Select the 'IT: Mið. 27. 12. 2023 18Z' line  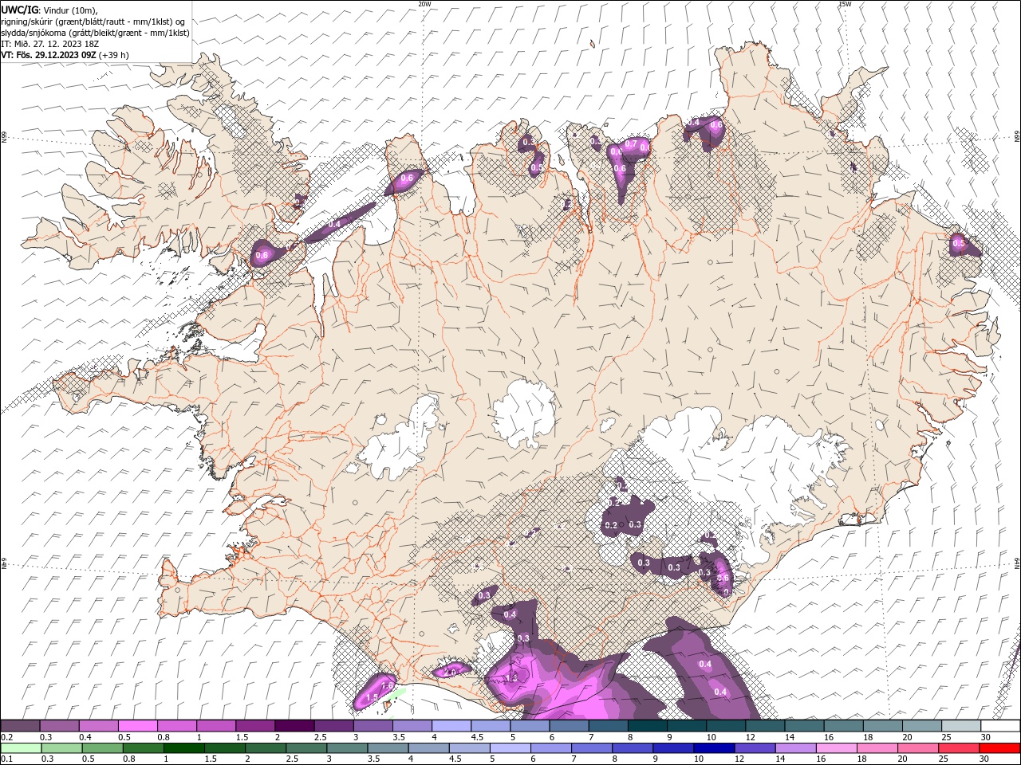(49, 44)
